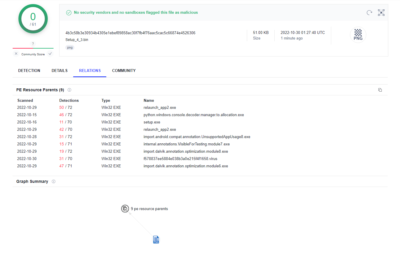The image size is (400, 263).
Task: Click the 51.00 KB file size value
Action: [261, 33]
